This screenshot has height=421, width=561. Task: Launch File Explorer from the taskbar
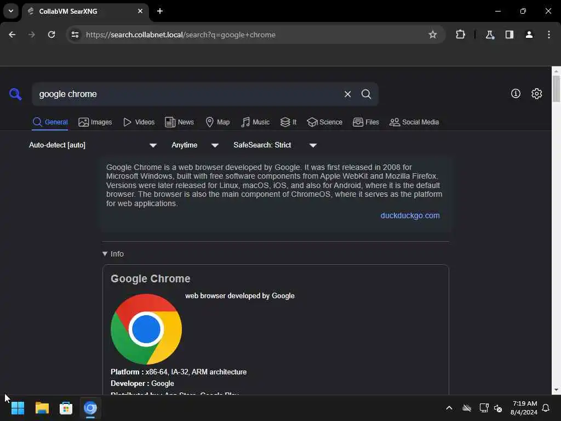point(42,408)
